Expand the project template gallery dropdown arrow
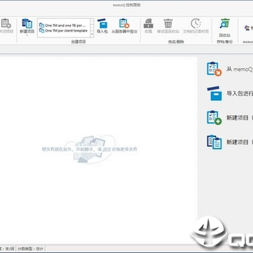 click(x=92, y=34)
